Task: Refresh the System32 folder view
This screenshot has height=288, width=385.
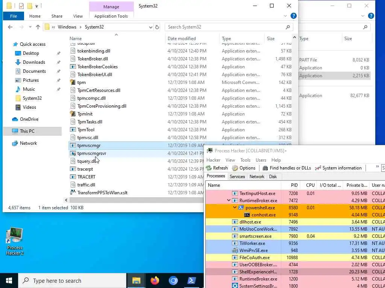Action: click(157, 27)
